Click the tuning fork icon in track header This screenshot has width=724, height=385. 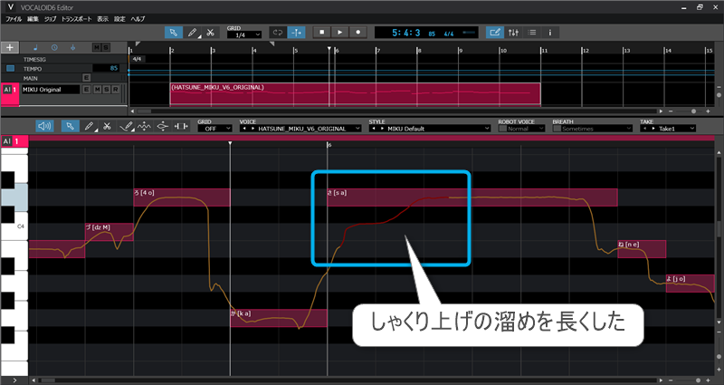(x=72, y=48)
